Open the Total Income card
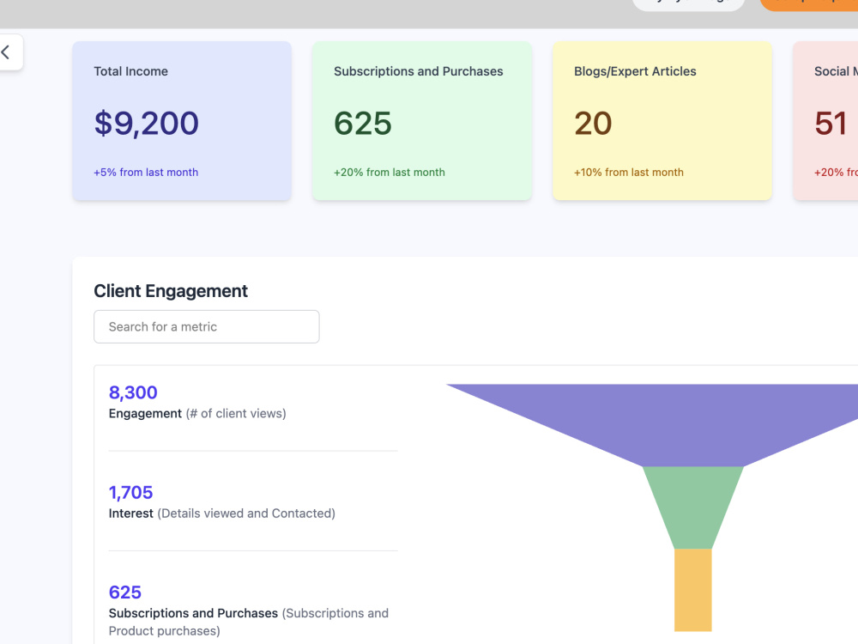Image resolution: width=858 pixels, height=644 pixels. point(182,120)
